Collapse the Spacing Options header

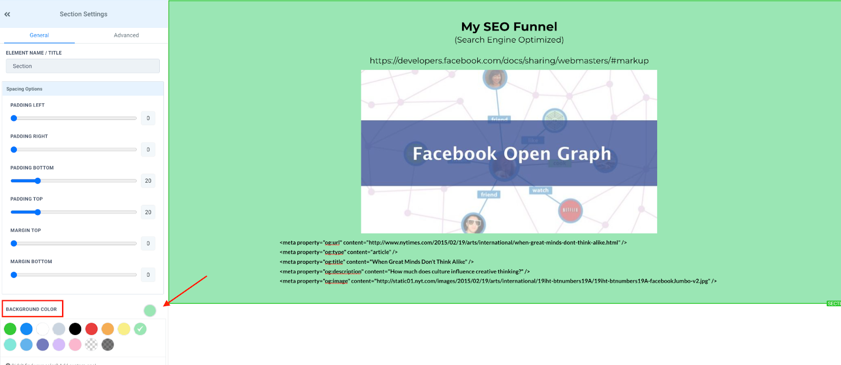(x=83, y=89)
